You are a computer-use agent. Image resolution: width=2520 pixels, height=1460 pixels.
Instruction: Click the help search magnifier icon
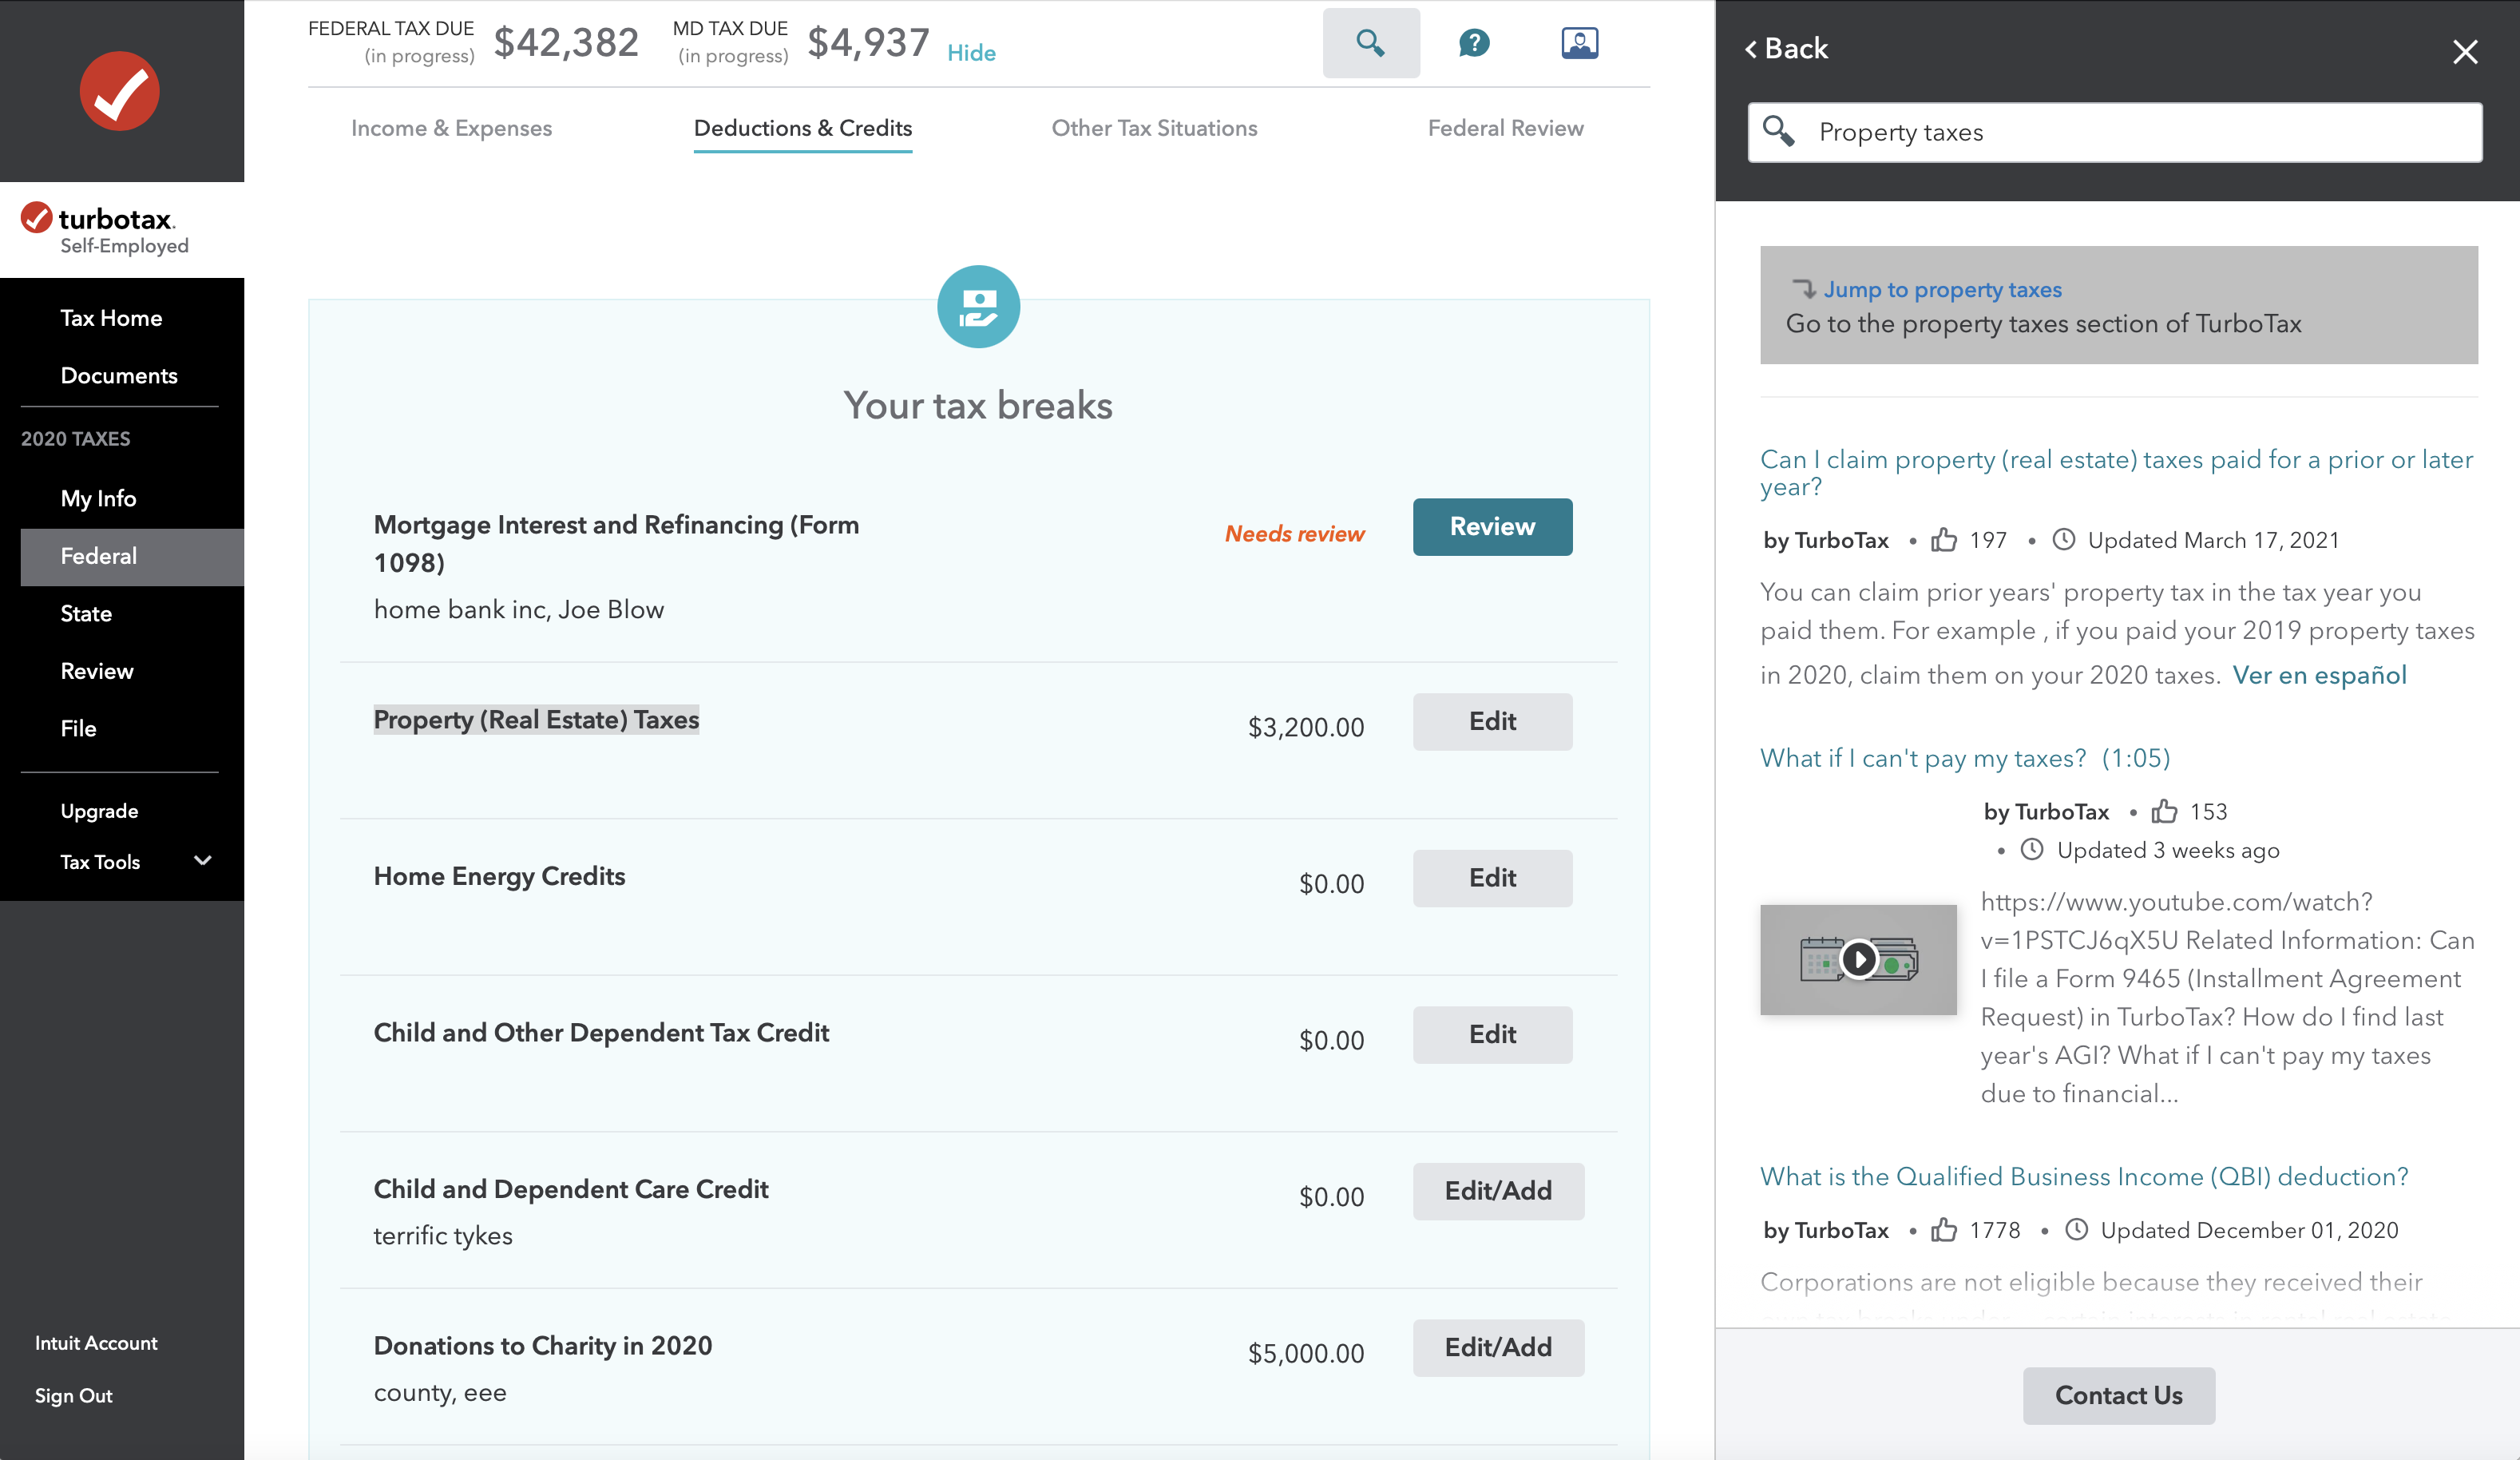(x=1778, y=131)
